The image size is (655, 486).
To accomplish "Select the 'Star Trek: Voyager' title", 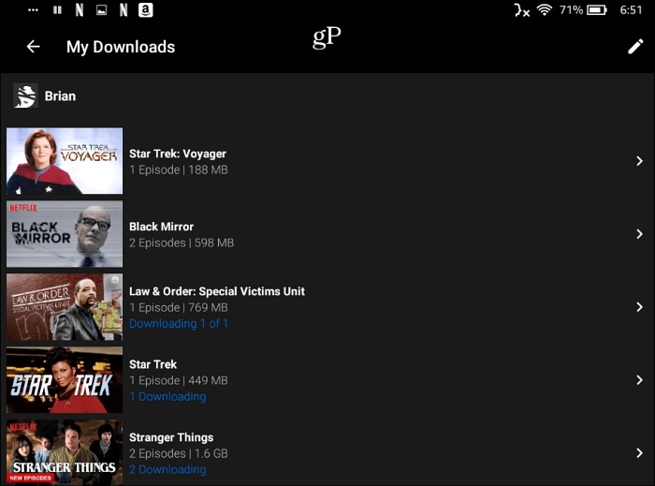I will point(178,154).
